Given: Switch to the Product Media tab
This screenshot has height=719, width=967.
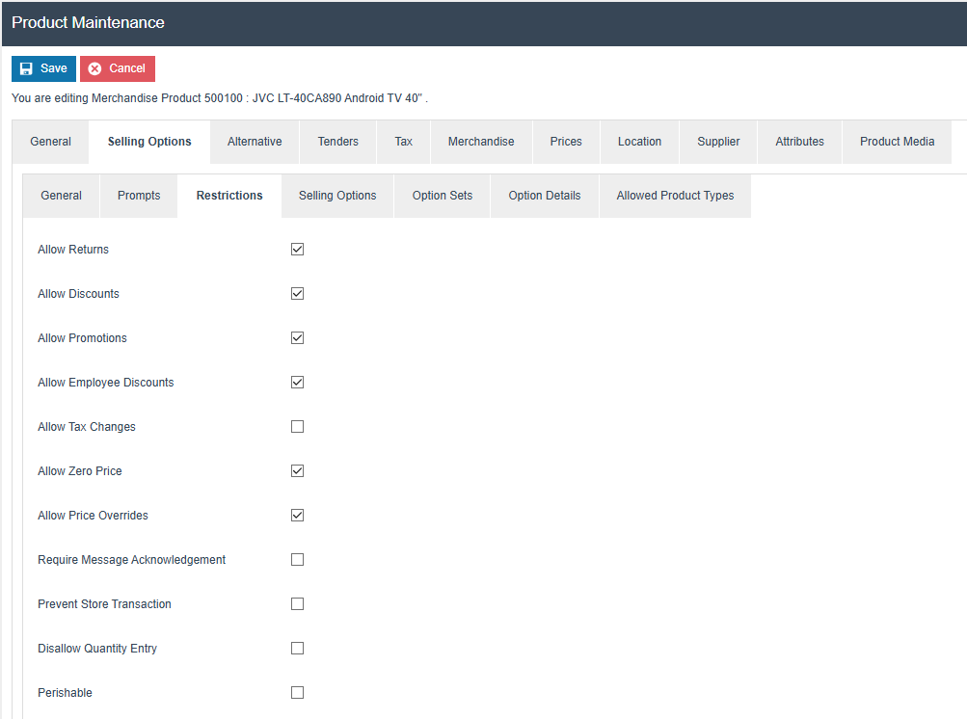Looking at the screenshot, I should coord(898,142).
